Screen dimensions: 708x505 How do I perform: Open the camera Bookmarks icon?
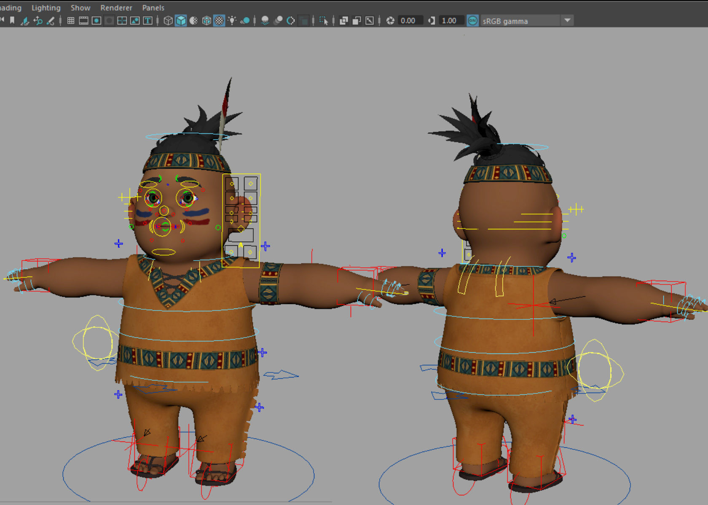(x=12, y=21)
